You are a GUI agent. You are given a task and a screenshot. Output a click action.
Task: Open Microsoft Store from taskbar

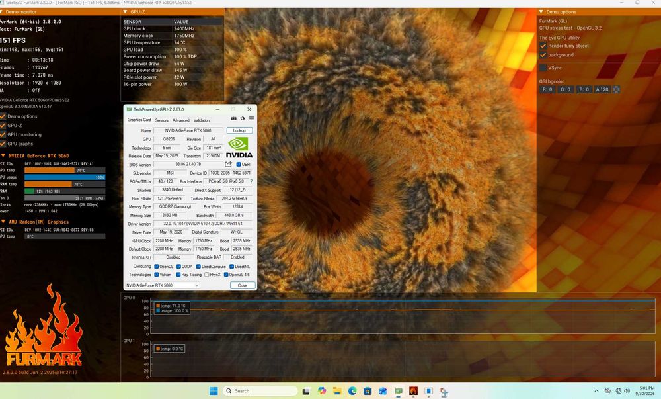pyautogui.click(x=368, y=391)
